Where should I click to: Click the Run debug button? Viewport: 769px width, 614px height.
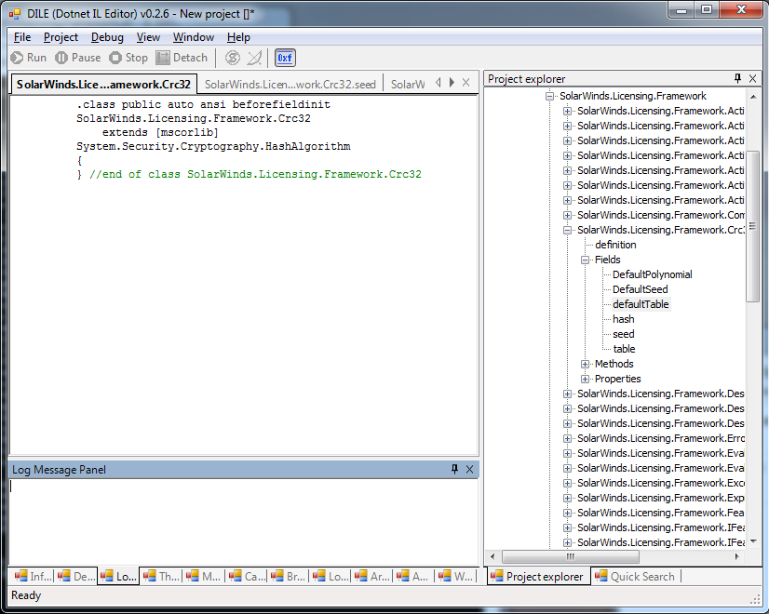(x=29, y=58)
